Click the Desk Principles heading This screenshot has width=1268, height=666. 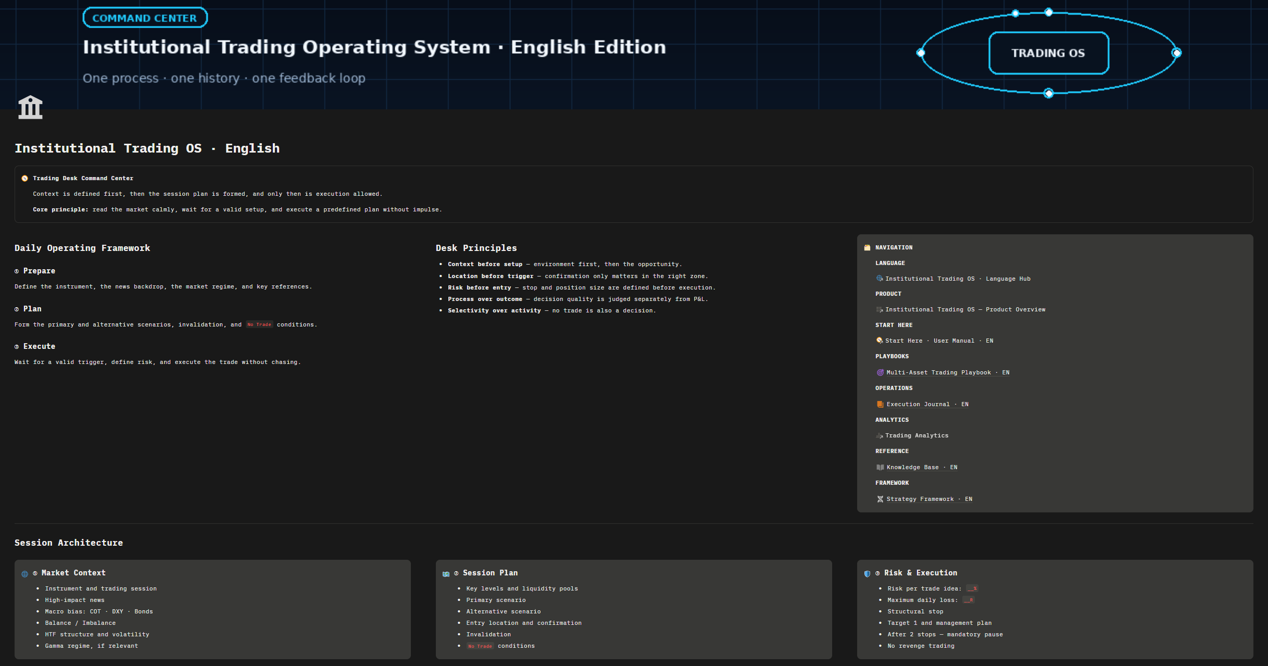pyautogui.click(x=476, y=248)
